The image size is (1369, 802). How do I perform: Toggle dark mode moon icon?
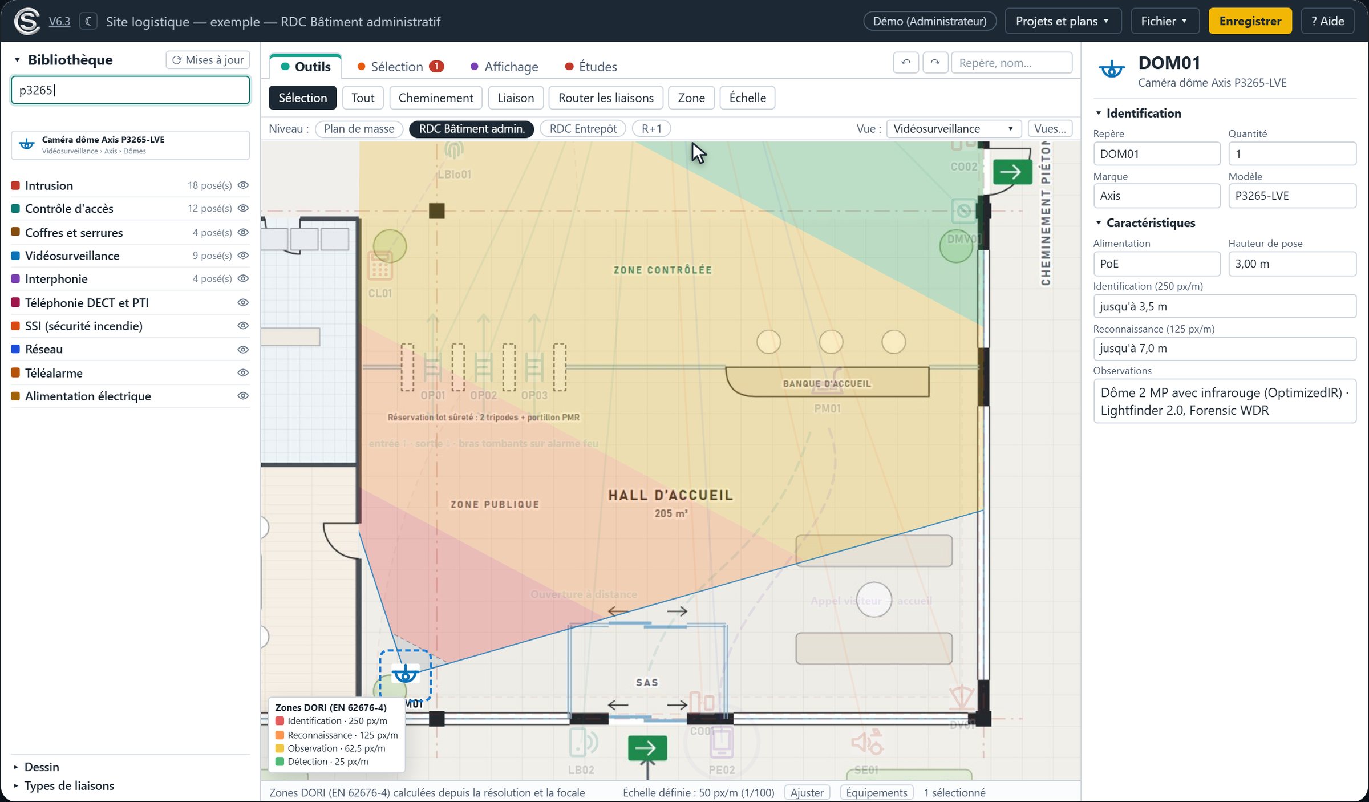click(x=88, y=22)
